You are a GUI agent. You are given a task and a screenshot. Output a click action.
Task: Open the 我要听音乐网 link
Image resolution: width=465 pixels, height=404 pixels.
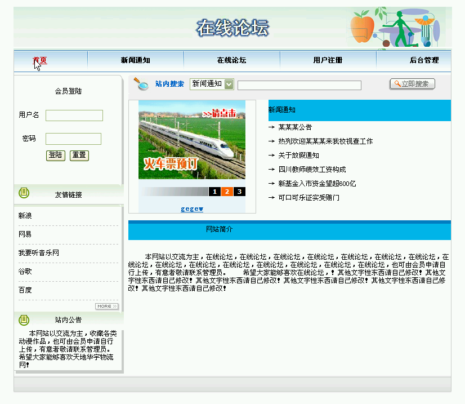pos(38,253)
